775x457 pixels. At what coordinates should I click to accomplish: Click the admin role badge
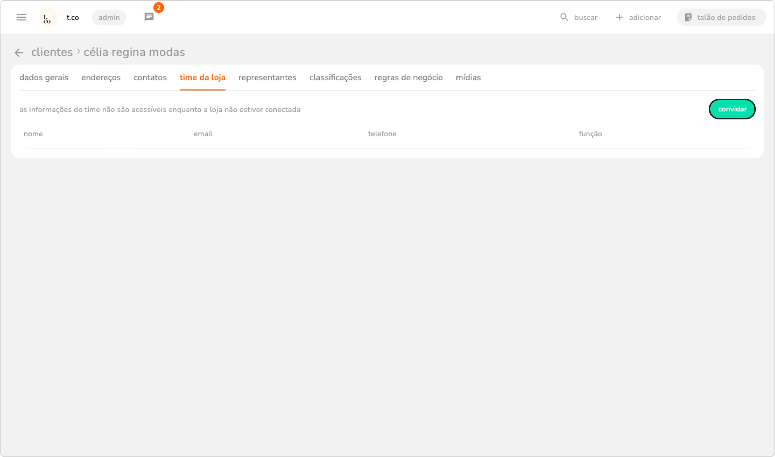click(x=109, y=17)
